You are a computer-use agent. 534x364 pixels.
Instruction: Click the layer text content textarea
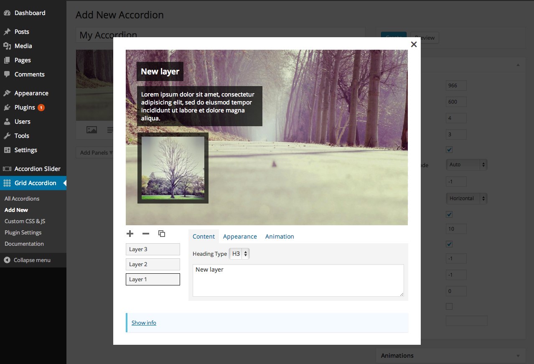pos(298,280)
